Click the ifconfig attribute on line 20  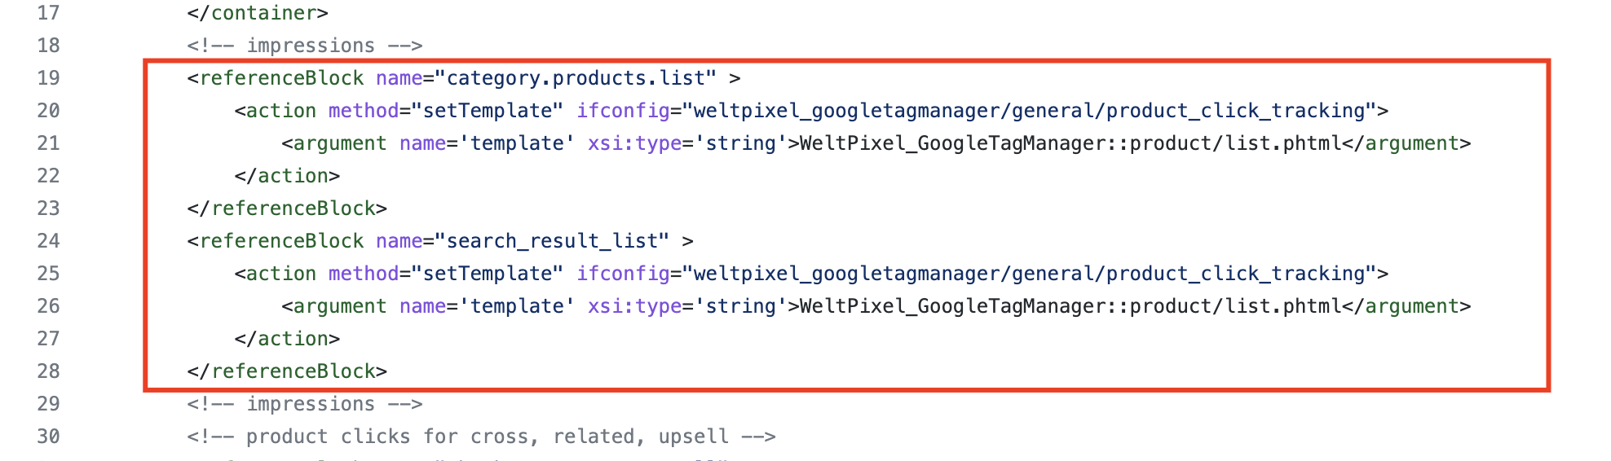(x=623, y=111)
